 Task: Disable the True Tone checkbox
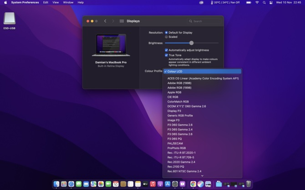pos(166,55)
